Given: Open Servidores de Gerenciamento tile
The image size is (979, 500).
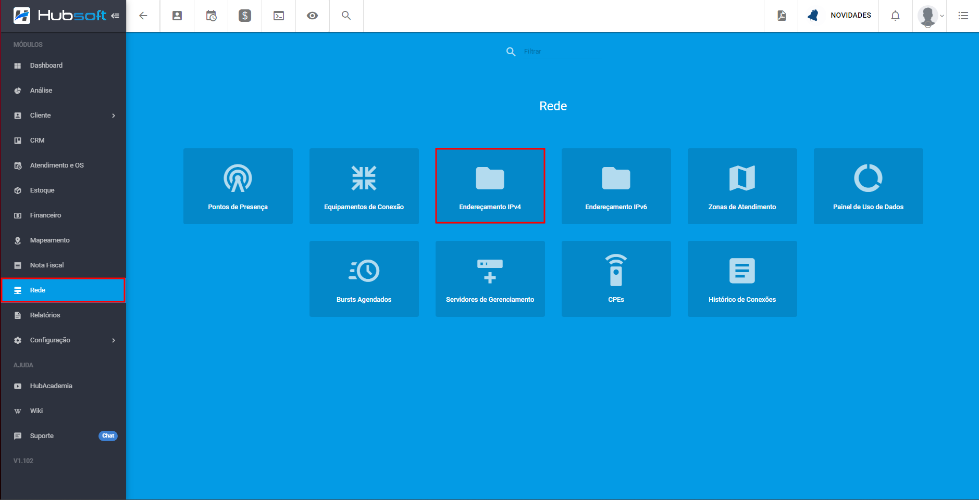Looking at the screenshot, I should click(x=490, y=279).
